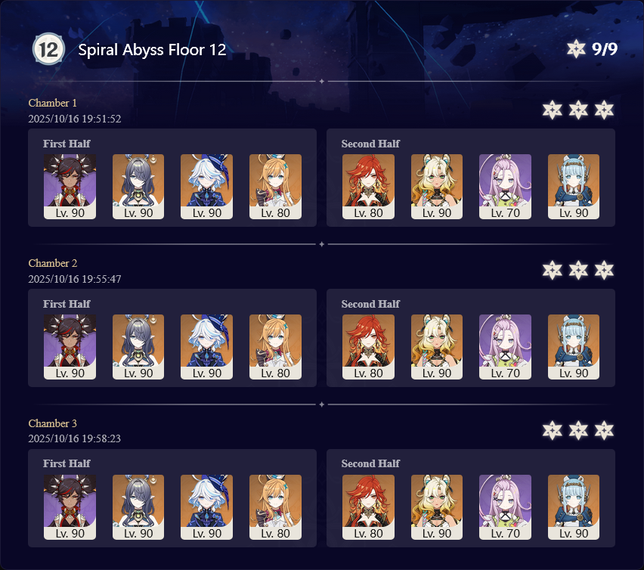Select Chamber 1 Second Half pink-haired Lv. 70 character
Image resolution: width=644 pixels, height=570 pixels.
point(505,187)
